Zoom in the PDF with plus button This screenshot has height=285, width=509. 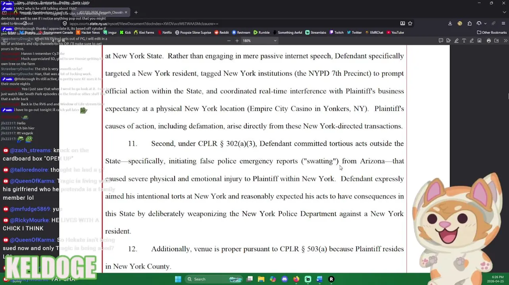coord(237,41)
